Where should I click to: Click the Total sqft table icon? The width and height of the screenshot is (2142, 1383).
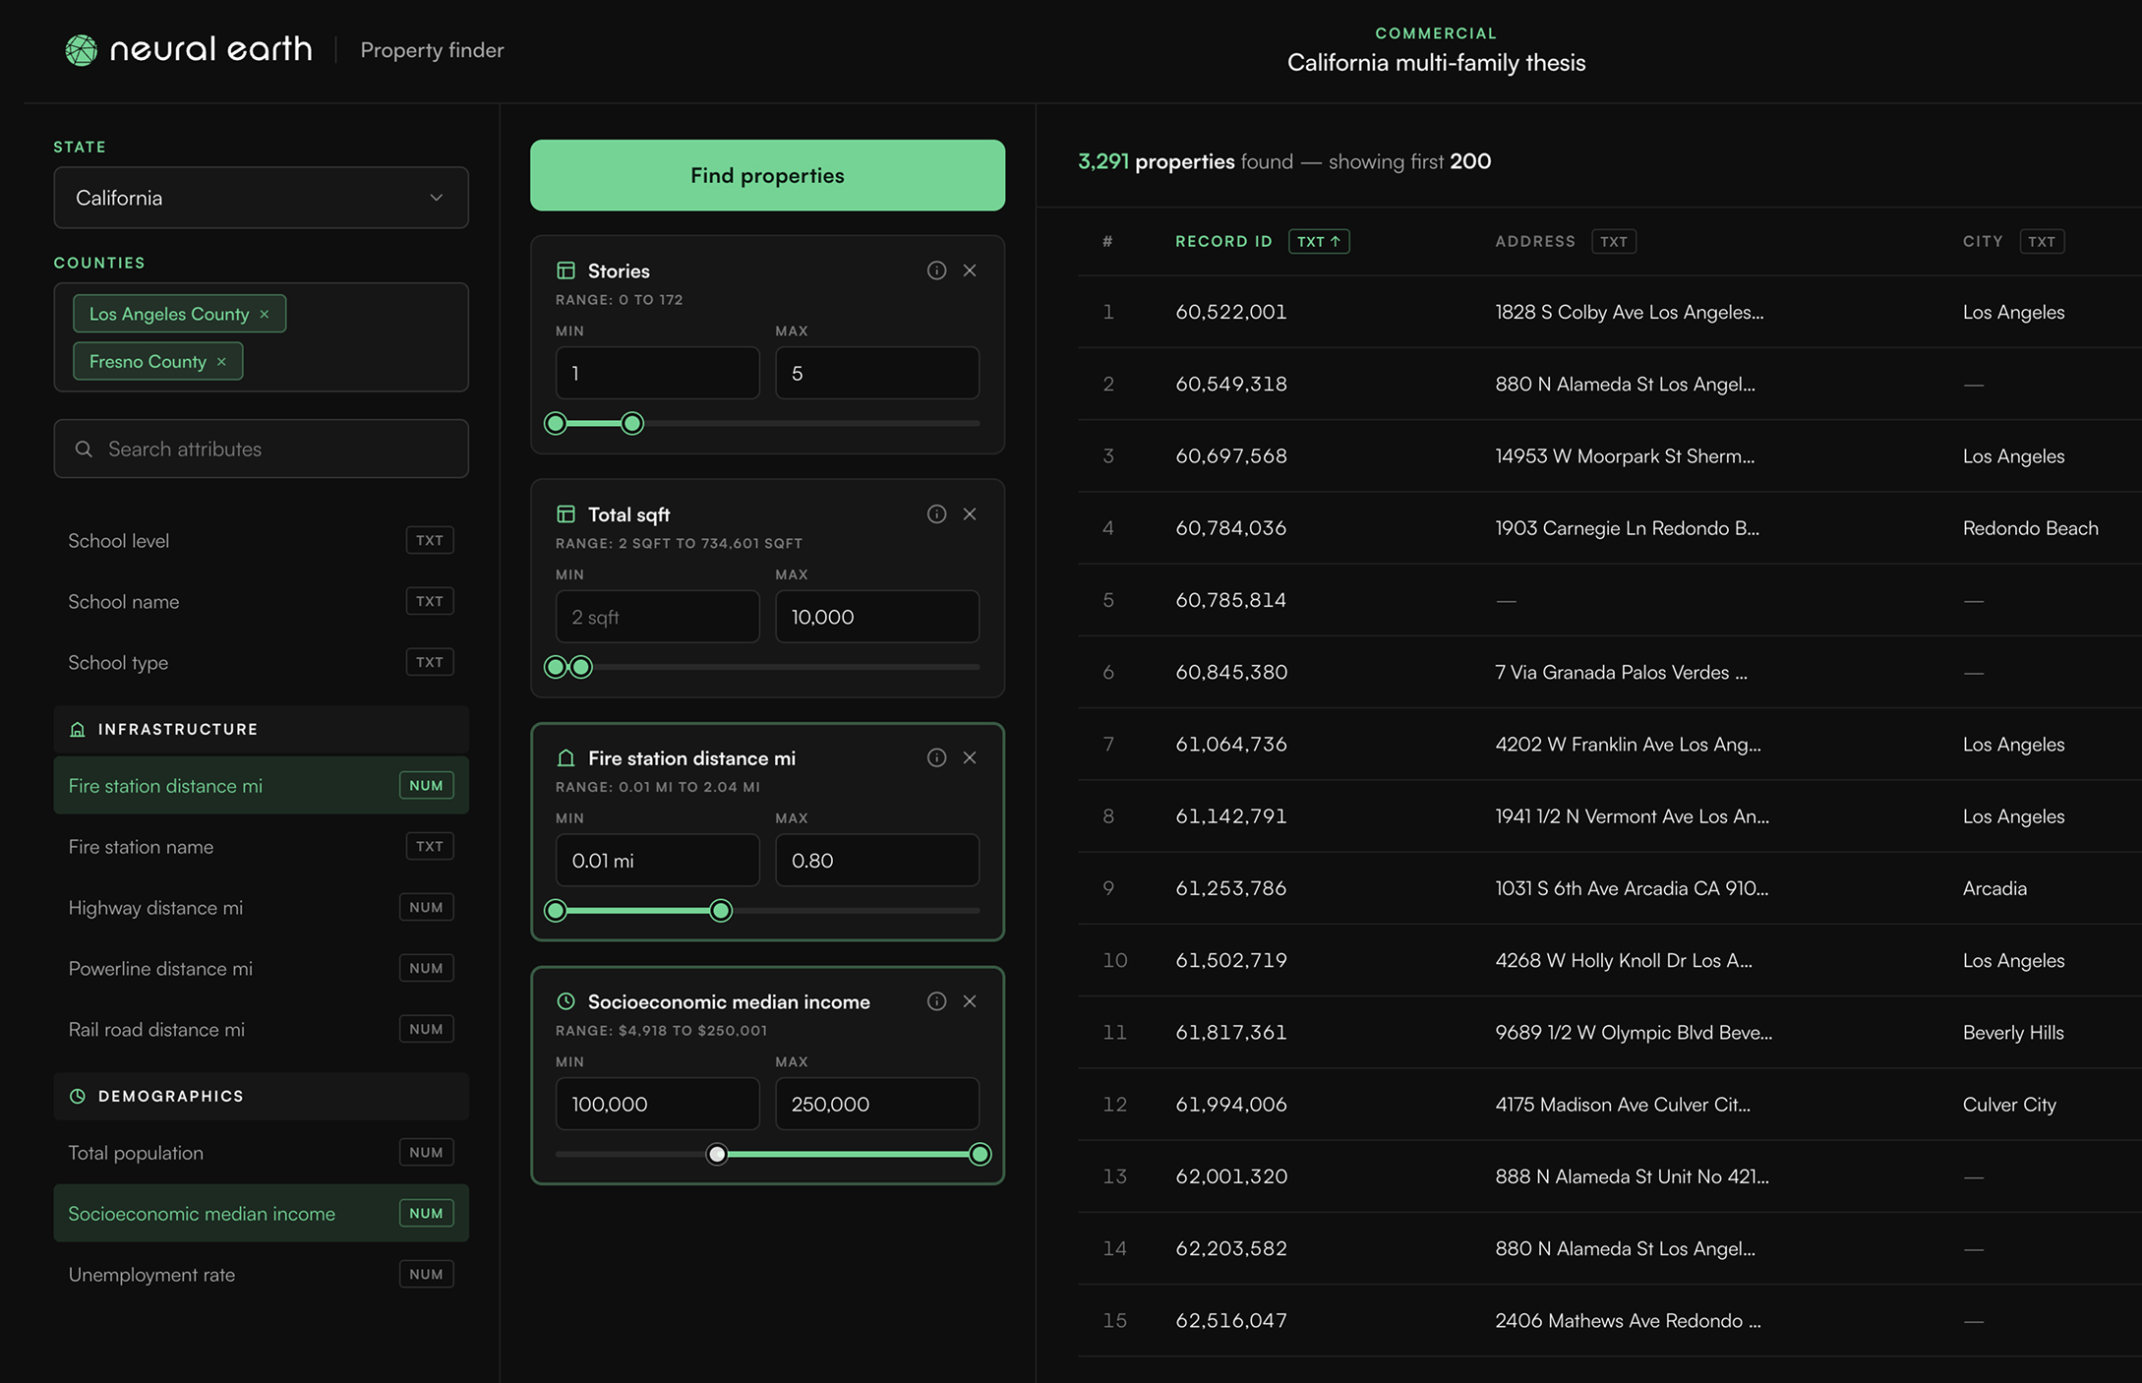point(565,514)
